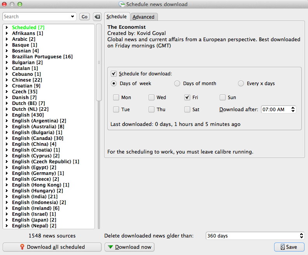Click the calibre icon in the title bar
The image size is (308, 255).
coord(122,4)
